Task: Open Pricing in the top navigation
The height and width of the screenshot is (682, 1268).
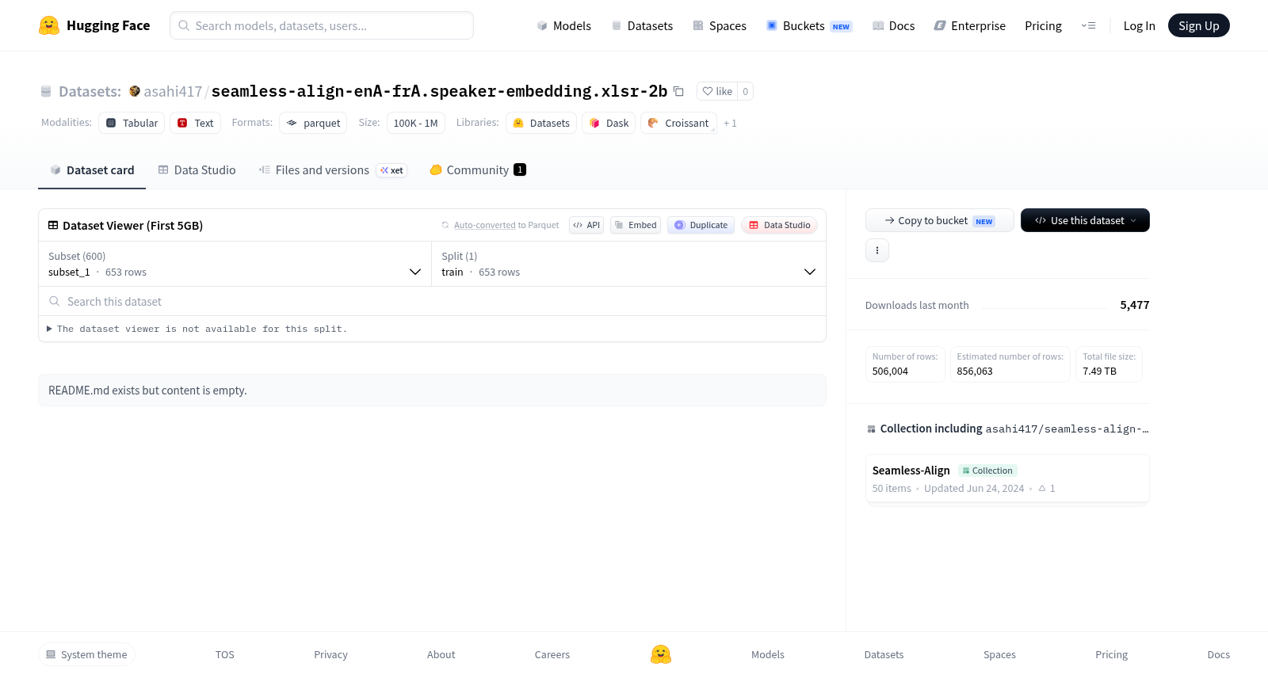Action: [1043, 25]
